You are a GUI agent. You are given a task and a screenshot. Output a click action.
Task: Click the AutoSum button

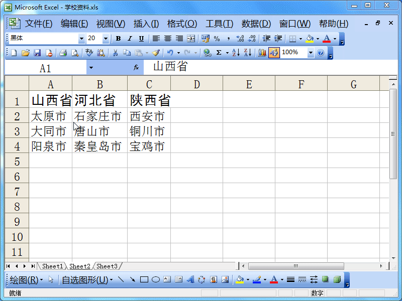pos(219,53)
